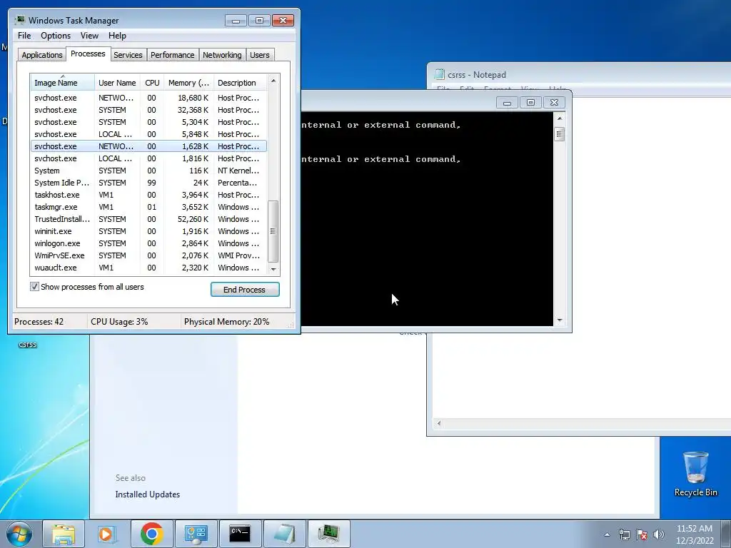The height and width of the screenshot is (548, 731).
Task: Open the File menu in Task Manager
Action: pos(24,36)
